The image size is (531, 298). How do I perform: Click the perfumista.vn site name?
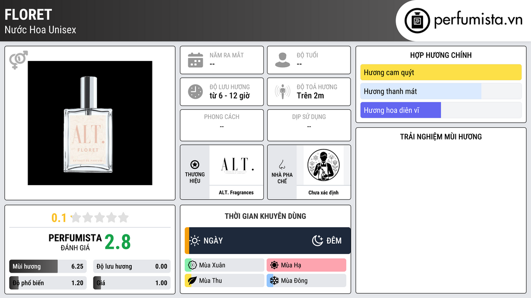(x=478, y=20)
